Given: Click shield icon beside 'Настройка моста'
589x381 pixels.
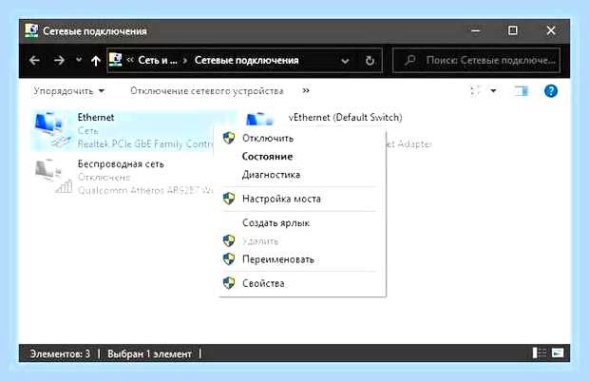Looking at the screenshot, I should (229, 199).
